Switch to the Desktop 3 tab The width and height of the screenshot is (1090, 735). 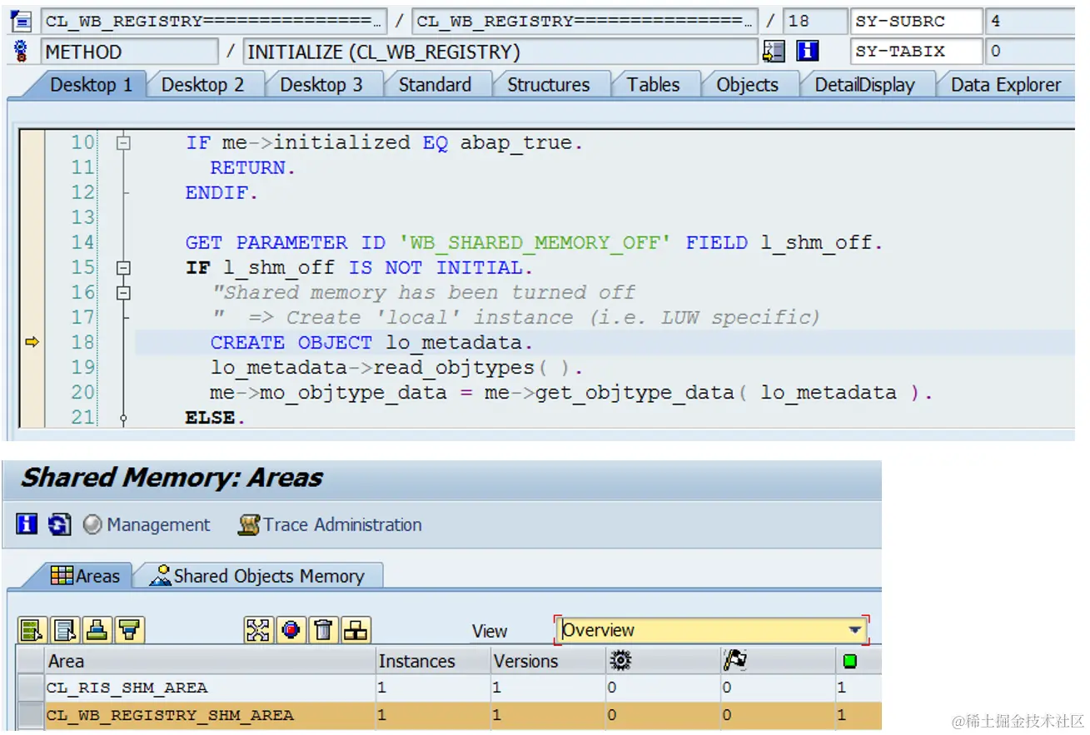321,85
